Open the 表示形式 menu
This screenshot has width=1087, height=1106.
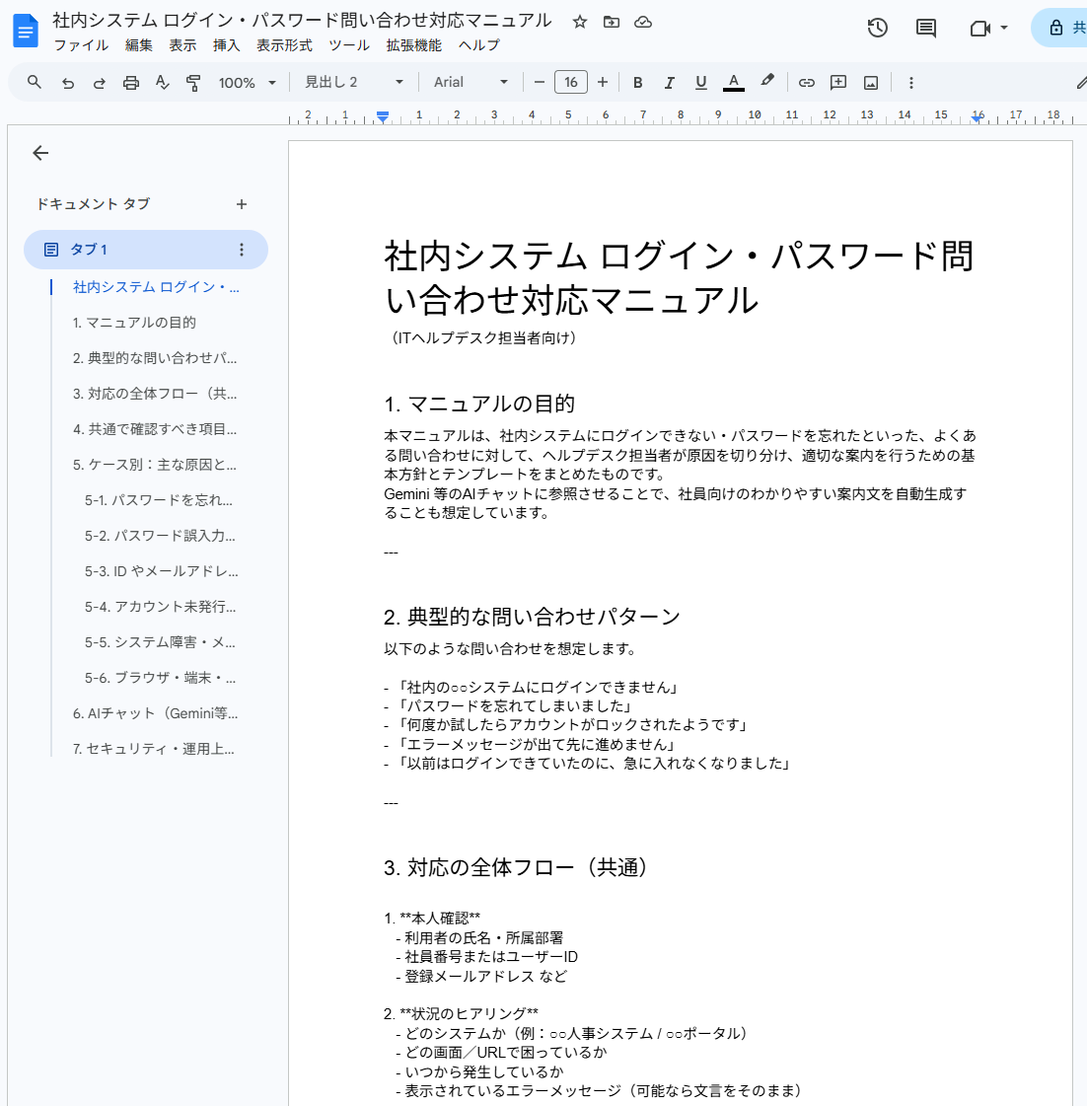coord(284,45)
